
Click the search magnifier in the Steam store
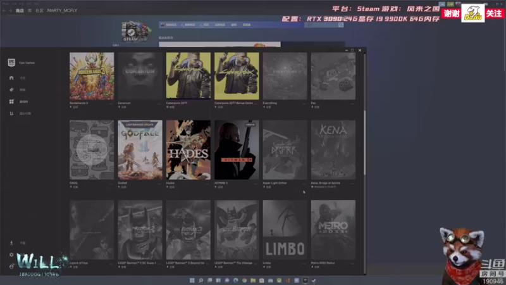(x=341, y=25)
